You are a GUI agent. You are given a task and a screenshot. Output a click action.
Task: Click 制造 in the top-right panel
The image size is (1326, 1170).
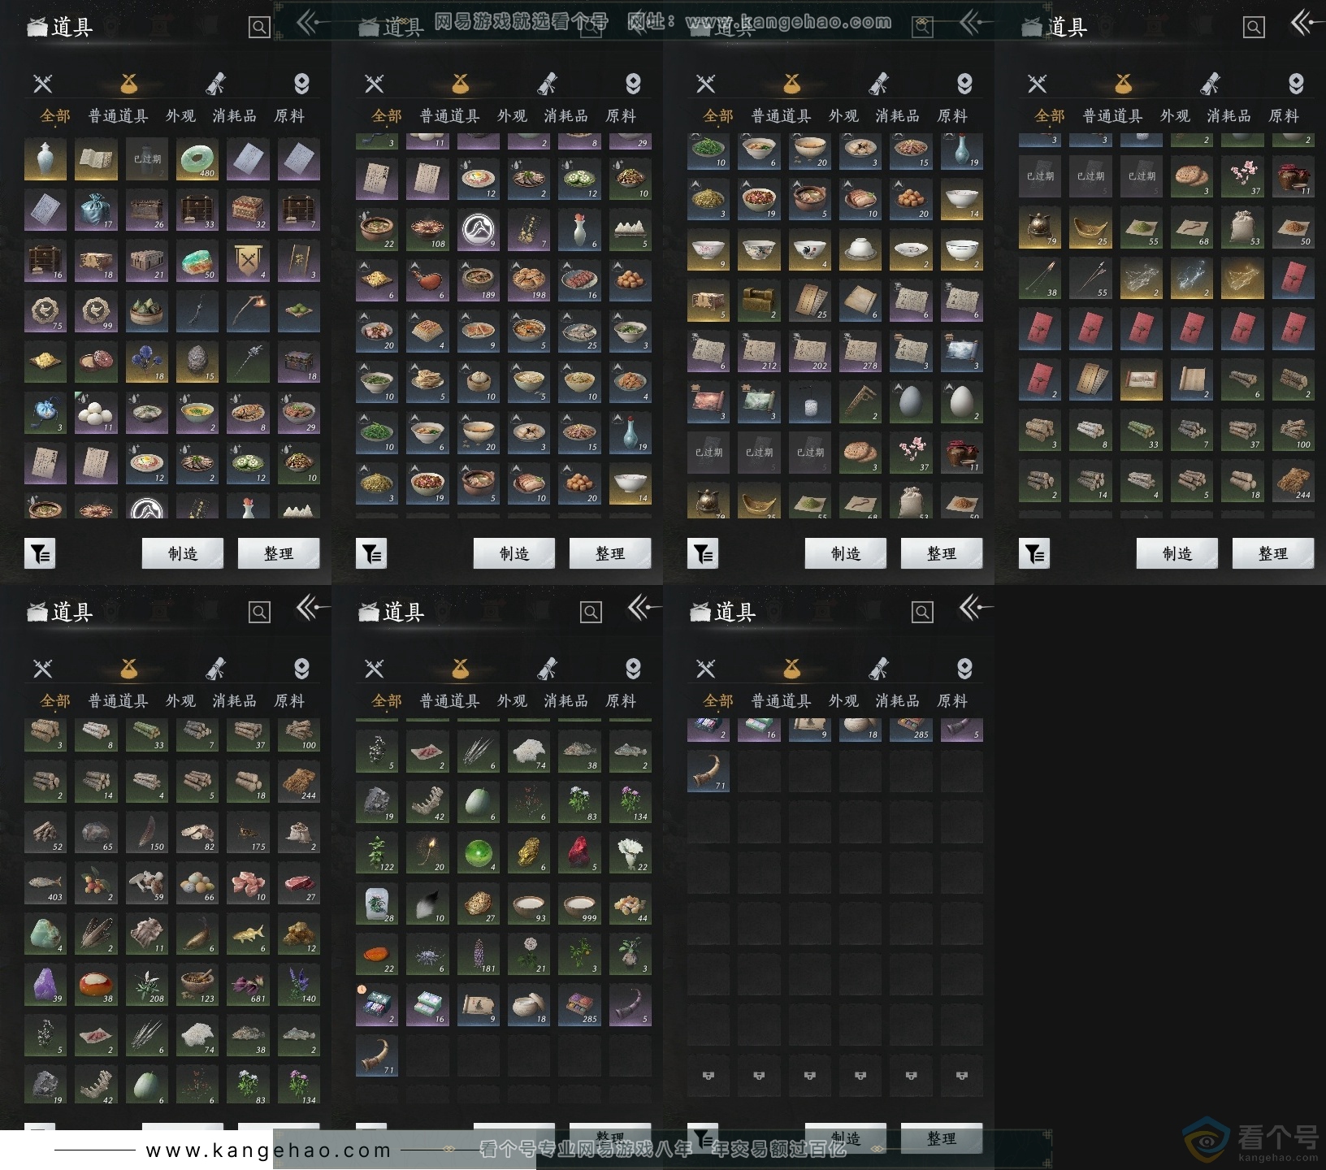coord(1177,553)
